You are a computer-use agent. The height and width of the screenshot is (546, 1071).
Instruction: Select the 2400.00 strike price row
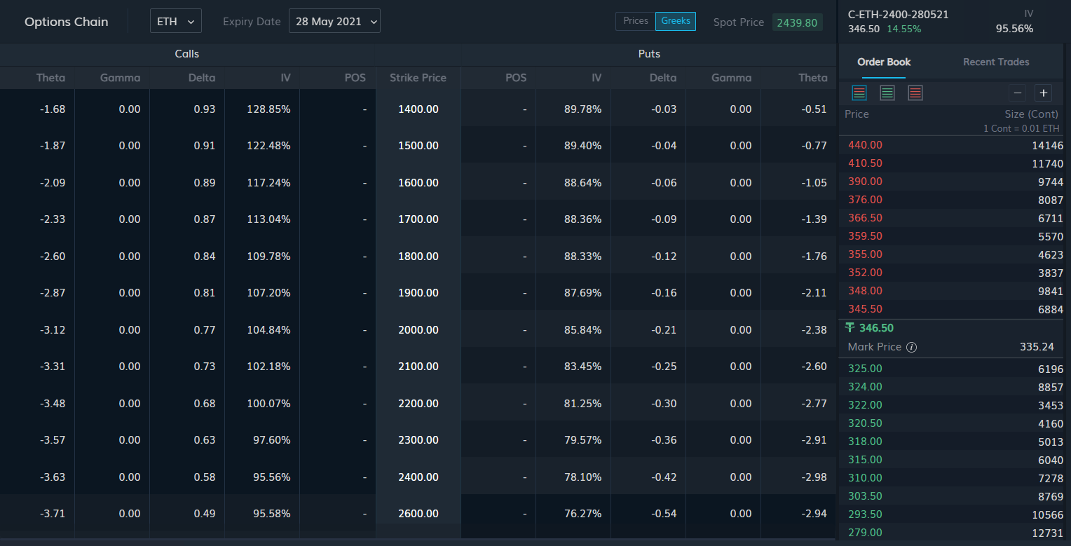pyautogui.click(x=418, y=477)
